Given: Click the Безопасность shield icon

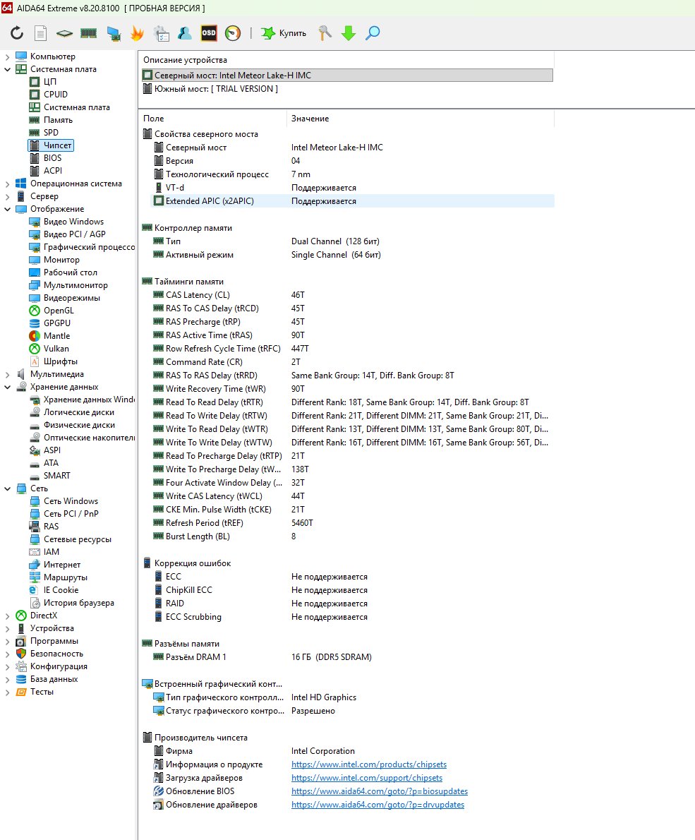Looking at the screenshot, I should point(21,654).
